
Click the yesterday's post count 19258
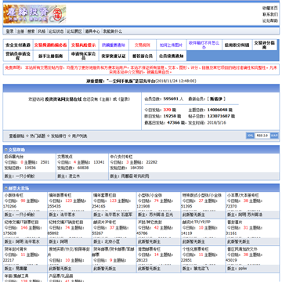170,116
